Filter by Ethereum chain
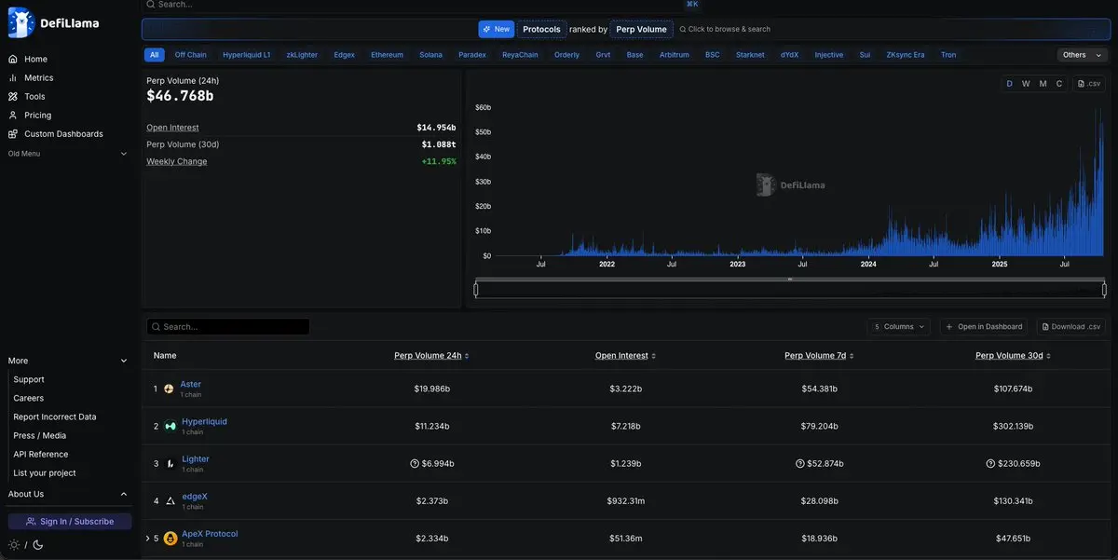 (387, 55)
